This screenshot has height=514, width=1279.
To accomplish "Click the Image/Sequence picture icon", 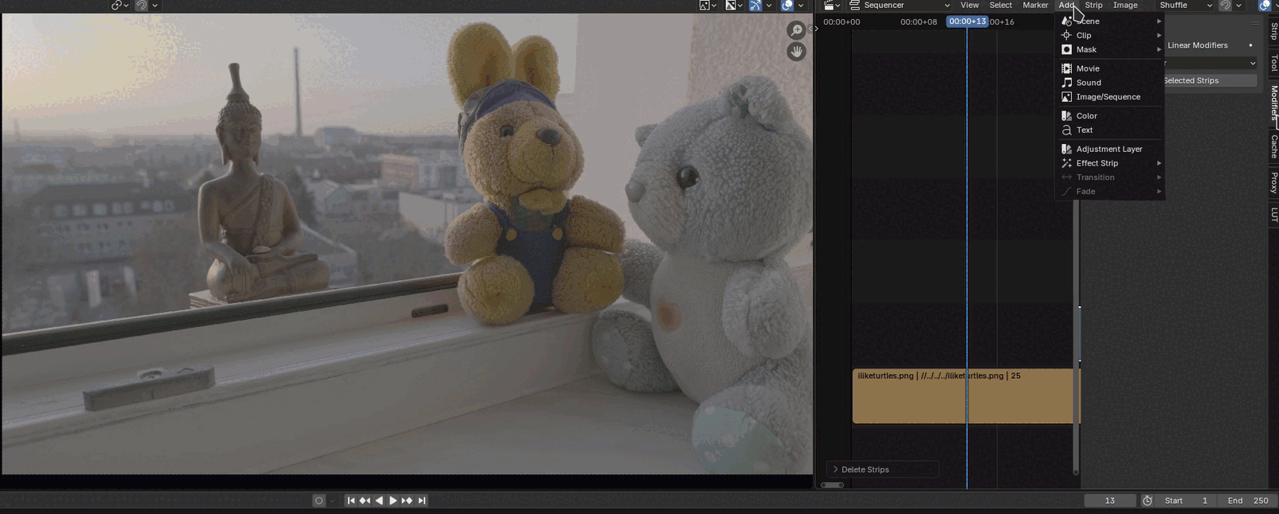I will 1066,97.
